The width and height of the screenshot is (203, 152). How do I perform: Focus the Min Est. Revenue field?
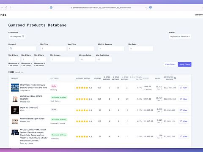(111, 49)
